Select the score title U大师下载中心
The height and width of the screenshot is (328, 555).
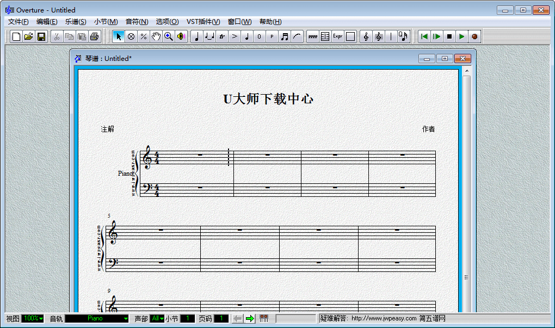coord(268,99)
